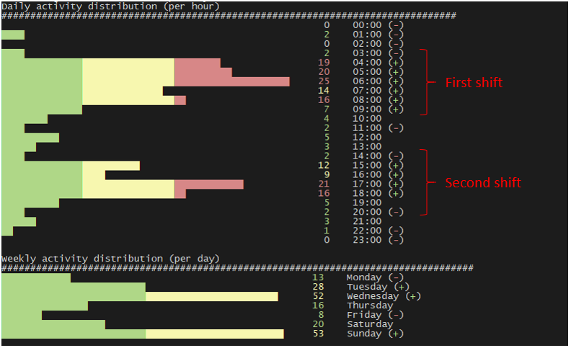Click the red bar segment in the 17:00 row
Viewport: 571px width, 348px height.
[x=208, y=184]
